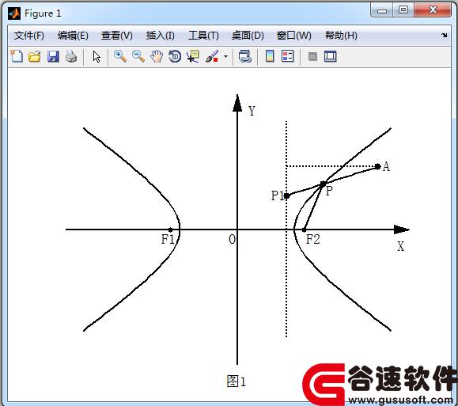Turn on the Data Cursor tool
Screen dimensions: 458x406
coord(193,56)
